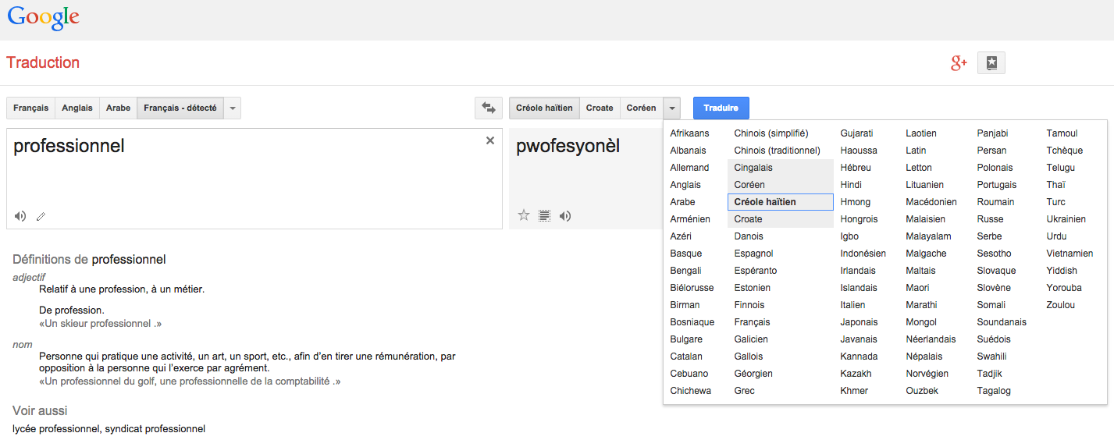Choose Japonais from the language list
1114x440 pixels.
[x=859, y=322]
